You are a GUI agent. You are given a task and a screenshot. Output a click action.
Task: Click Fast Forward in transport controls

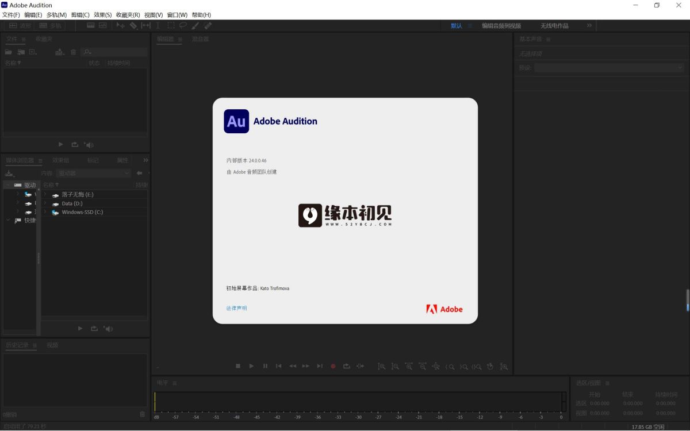point(306,366)
